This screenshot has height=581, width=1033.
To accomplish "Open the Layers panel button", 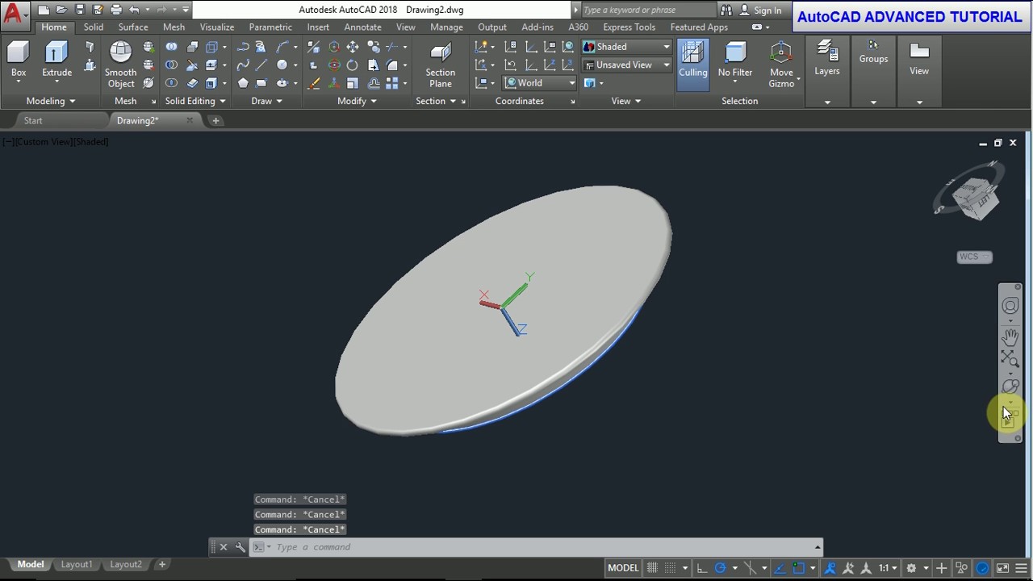I will pos(827,61).
